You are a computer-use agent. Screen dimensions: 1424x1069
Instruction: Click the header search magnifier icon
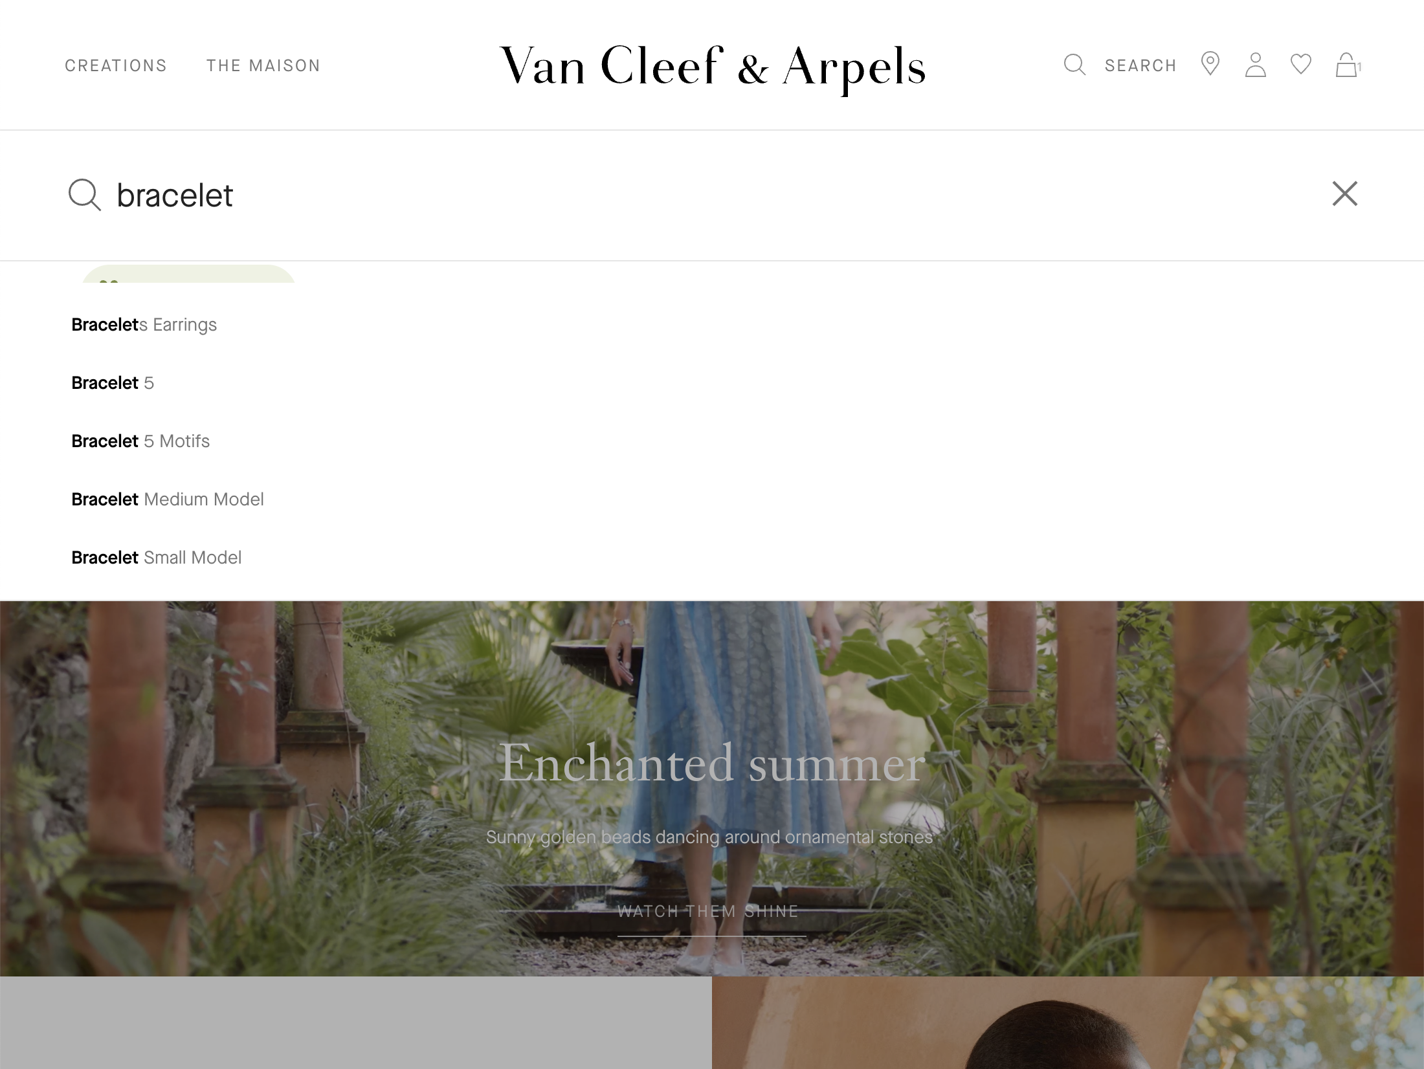1074,65
